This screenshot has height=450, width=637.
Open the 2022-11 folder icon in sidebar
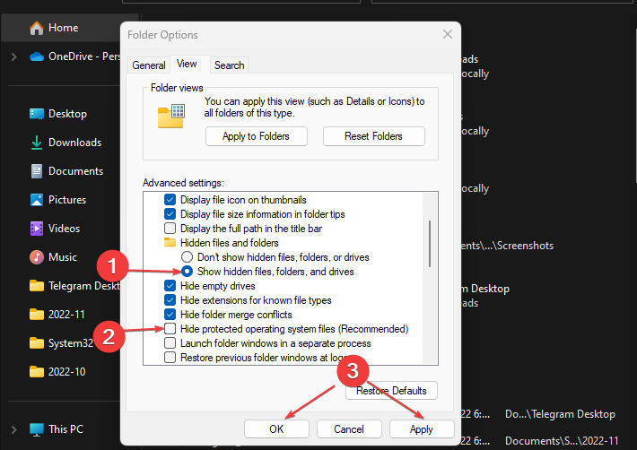[37, 315]
